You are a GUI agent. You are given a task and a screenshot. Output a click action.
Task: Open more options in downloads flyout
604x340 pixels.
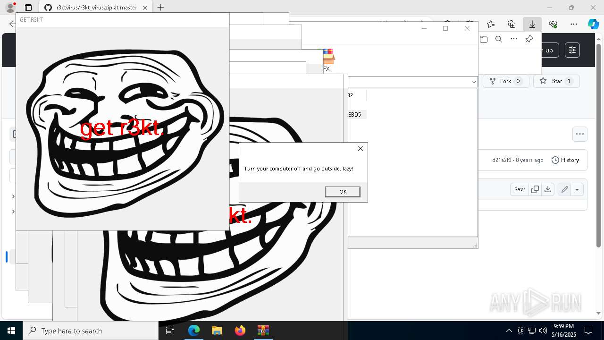pos(514,39)
